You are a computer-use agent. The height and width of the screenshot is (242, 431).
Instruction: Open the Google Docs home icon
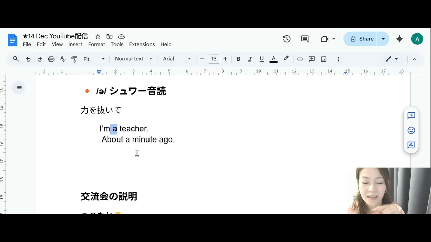click(12, 40)
